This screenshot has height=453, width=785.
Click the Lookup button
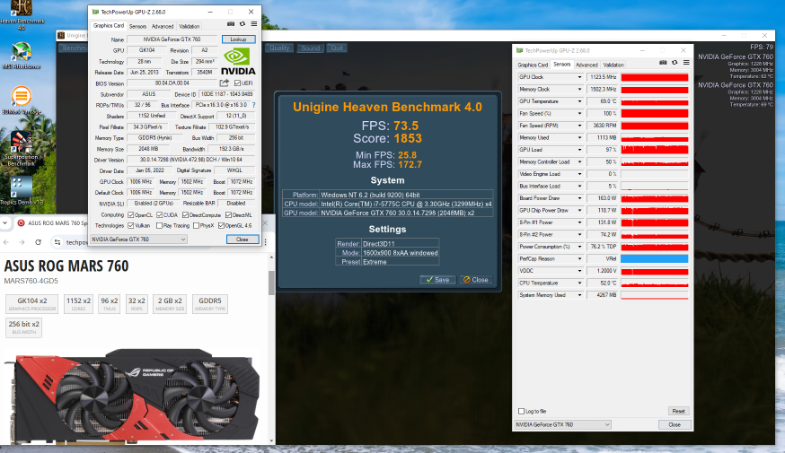(238, 39)
